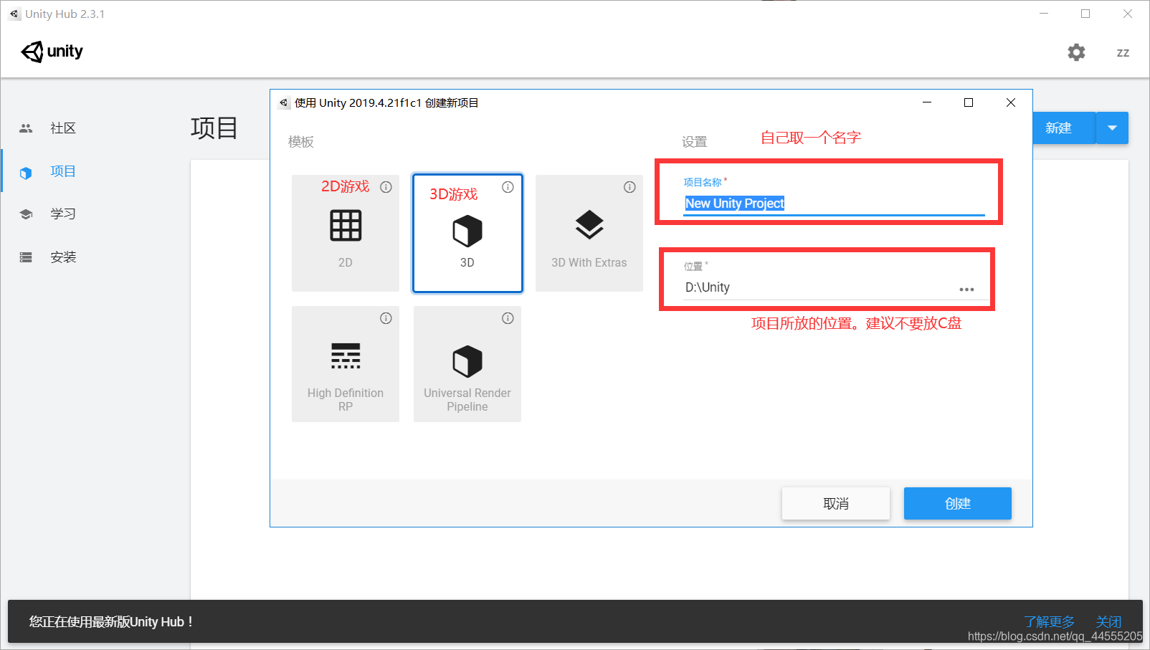Click the location path field D:\Unity
The width and height of the screenshot is (1150, 650).
[x=817, y=287]
